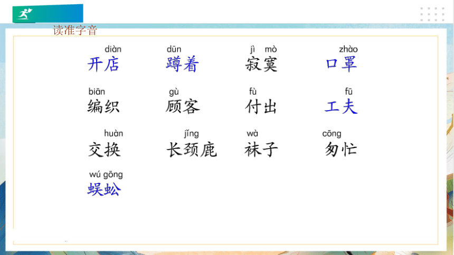The image size is (454, 255).
Task: Click the running figure icon in the banner
Action: (x=25, y=14)
